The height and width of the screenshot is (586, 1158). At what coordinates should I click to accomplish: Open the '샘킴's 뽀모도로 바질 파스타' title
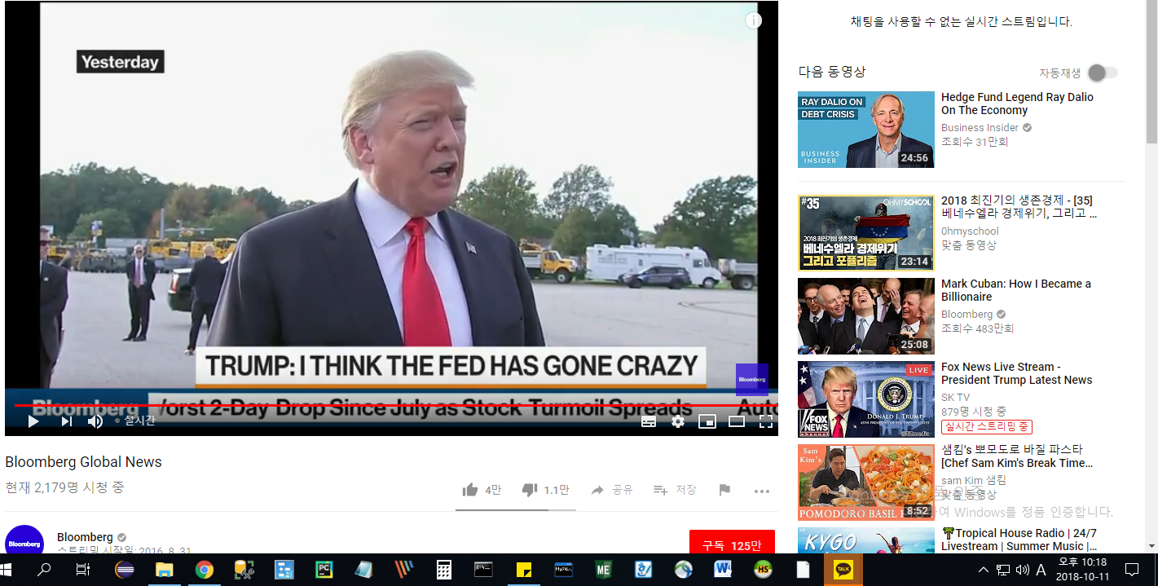[1017, 456]
